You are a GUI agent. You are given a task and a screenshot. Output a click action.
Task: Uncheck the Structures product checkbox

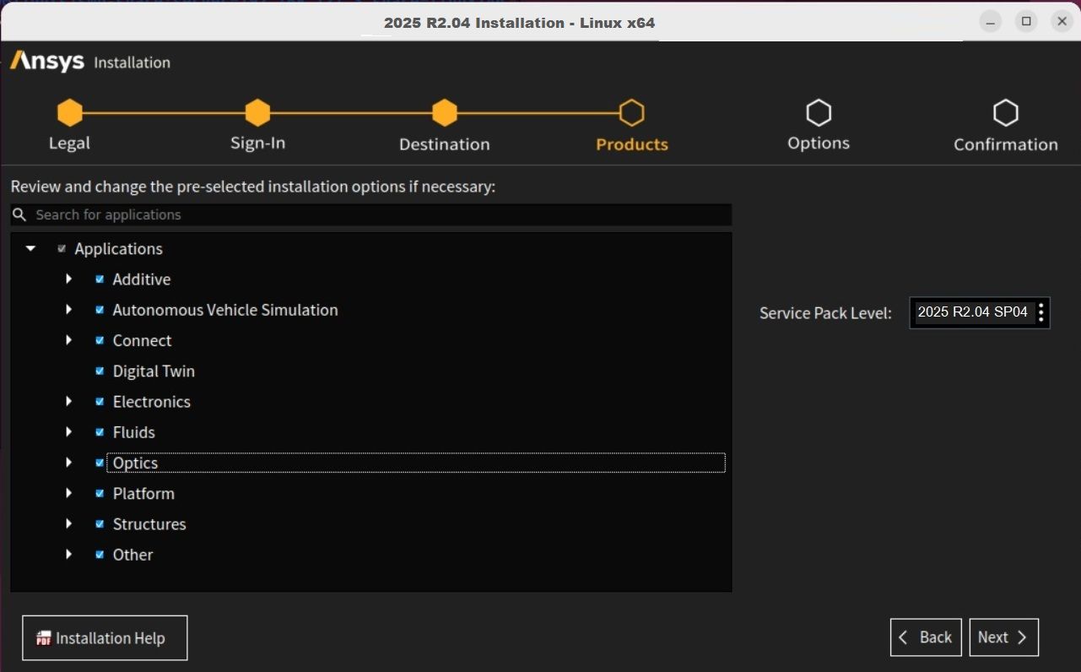click(x=100, y=524)
